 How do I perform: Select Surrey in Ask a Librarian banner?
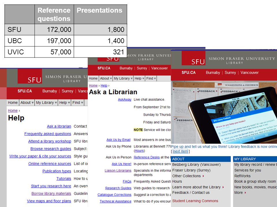coord(142,68)
